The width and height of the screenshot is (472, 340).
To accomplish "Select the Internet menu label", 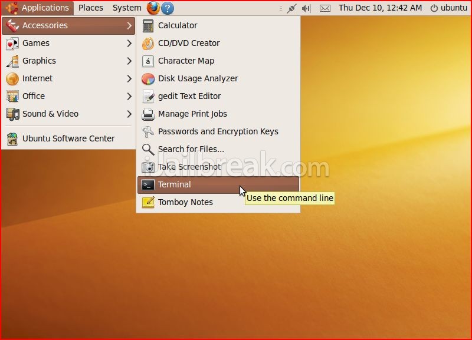I will (37, 78).
